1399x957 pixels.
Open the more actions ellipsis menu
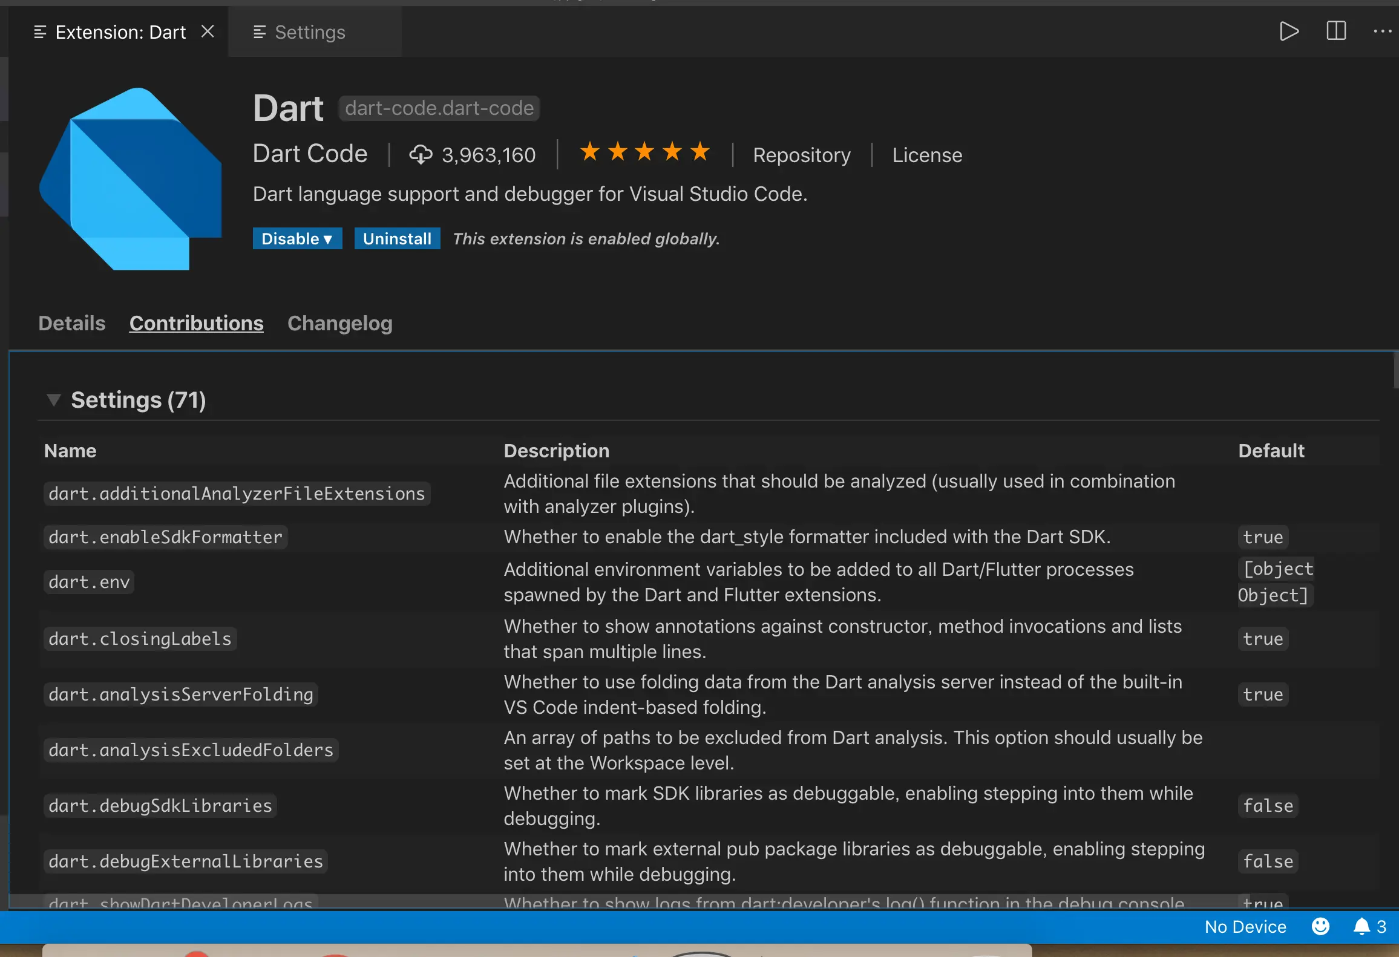click(1381, 31)
